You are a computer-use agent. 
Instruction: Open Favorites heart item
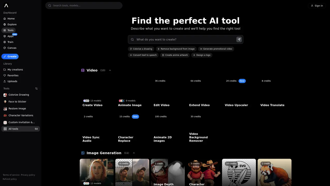point(11,75)
